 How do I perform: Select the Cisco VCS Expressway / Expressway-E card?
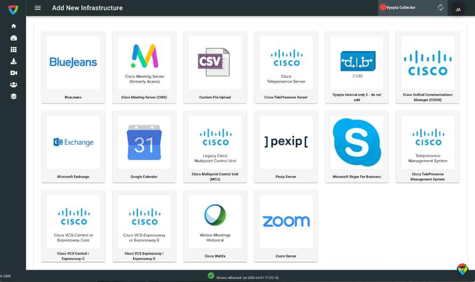[x=144, y=226]
